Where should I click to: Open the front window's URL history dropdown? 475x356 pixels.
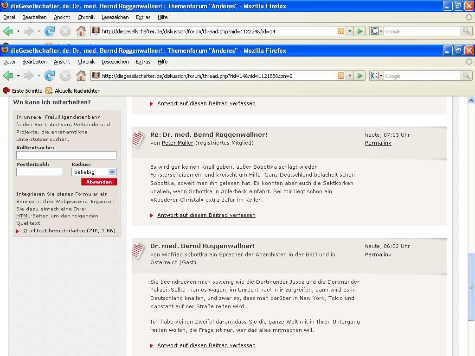pos(350,76)
